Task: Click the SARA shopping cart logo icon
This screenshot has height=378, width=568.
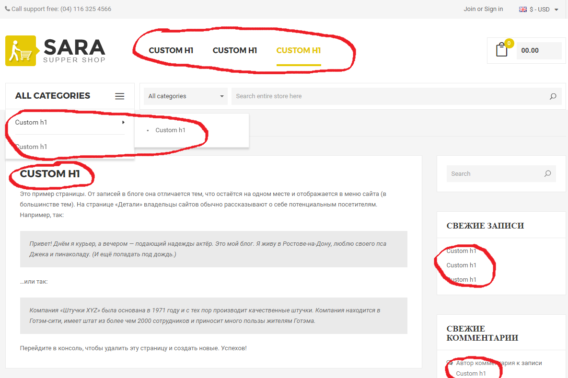Action: pos(21,51)
